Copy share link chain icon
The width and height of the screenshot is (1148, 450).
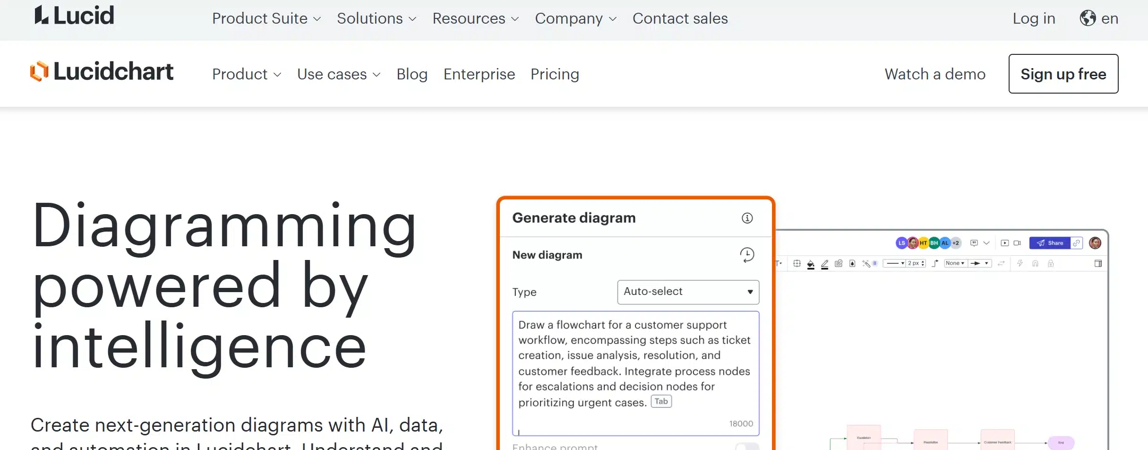pos(1077,243)
